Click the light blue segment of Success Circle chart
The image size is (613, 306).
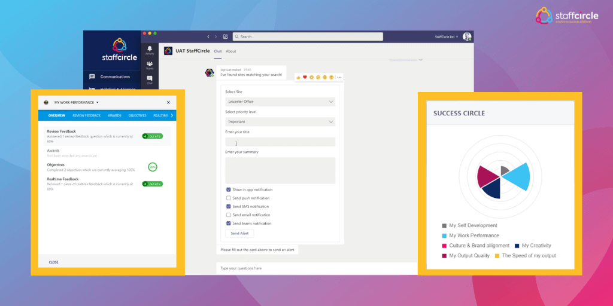pos(519,177)
